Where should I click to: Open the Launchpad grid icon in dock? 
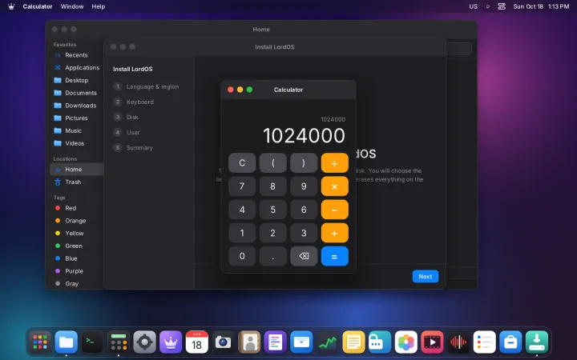pos(40,342)
